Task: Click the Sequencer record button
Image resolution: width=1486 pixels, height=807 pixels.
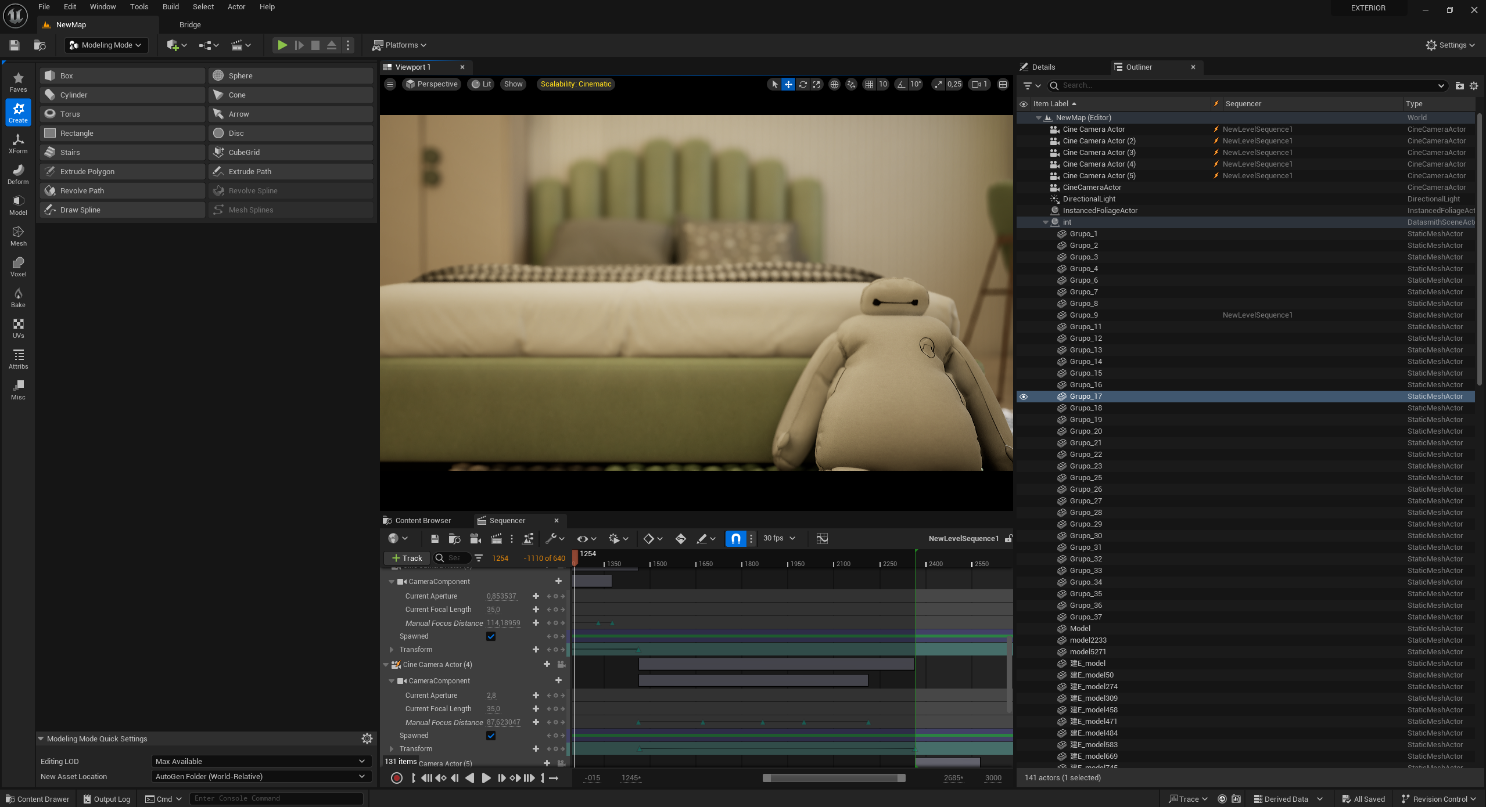Action: 397,778
